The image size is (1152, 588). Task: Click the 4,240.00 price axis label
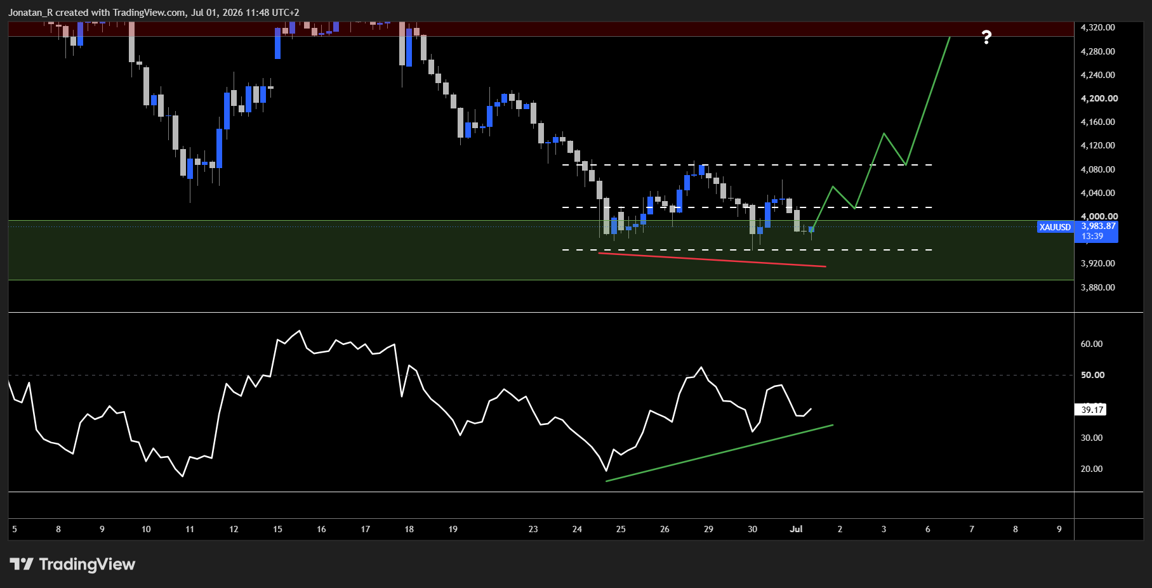tap(1097, 75)
